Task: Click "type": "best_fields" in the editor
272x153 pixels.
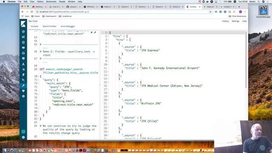Action: point(66,91)
